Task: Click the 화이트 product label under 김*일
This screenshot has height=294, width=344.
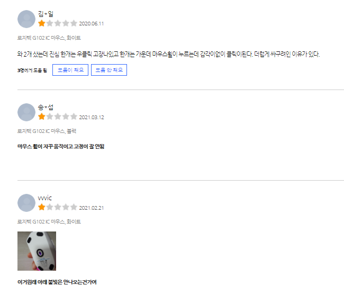Action: click(x=49, y=38)
